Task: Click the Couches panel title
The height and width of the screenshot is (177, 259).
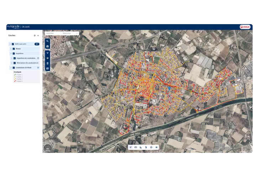Action: coord(12,36)
